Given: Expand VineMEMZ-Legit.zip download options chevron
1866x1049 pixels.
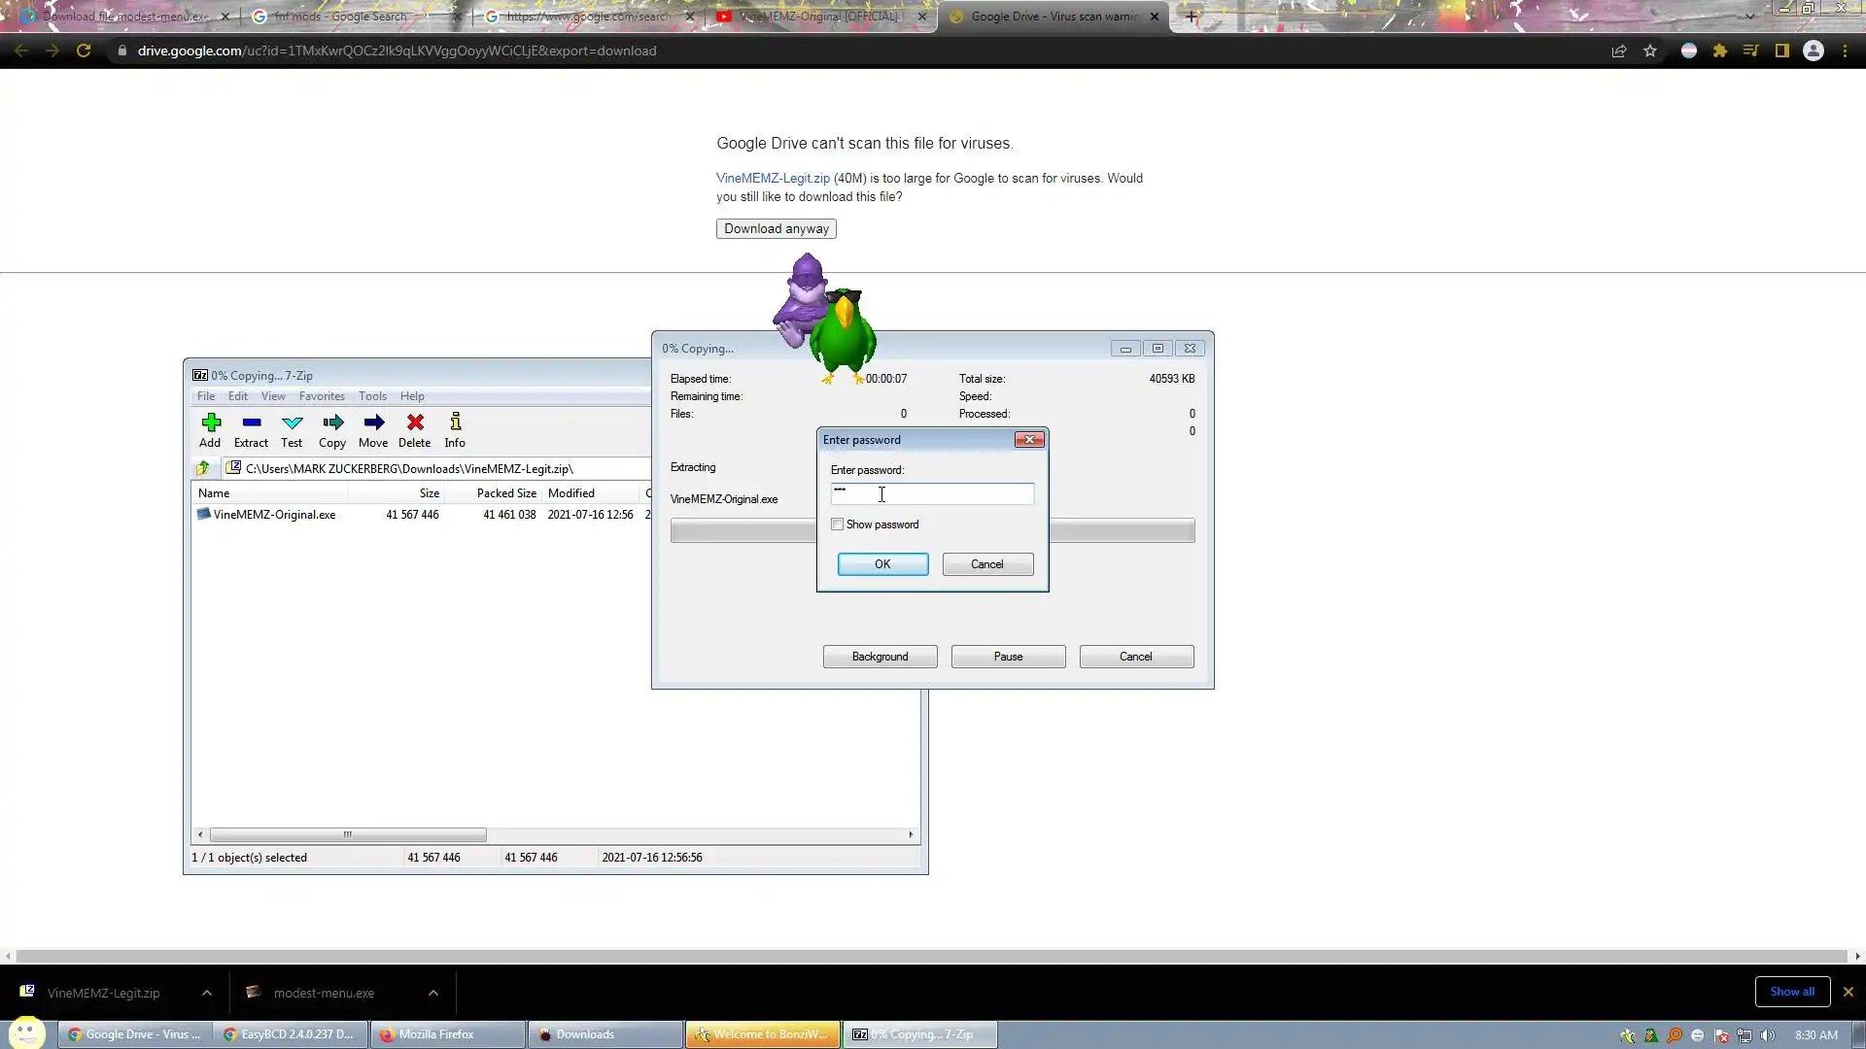Looking at the screenshot, I should click(207, 993).
